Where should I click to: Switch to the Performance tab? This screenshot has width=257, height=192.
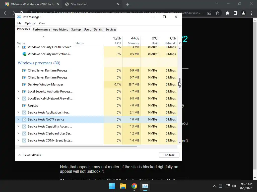(x=41, y=29)
